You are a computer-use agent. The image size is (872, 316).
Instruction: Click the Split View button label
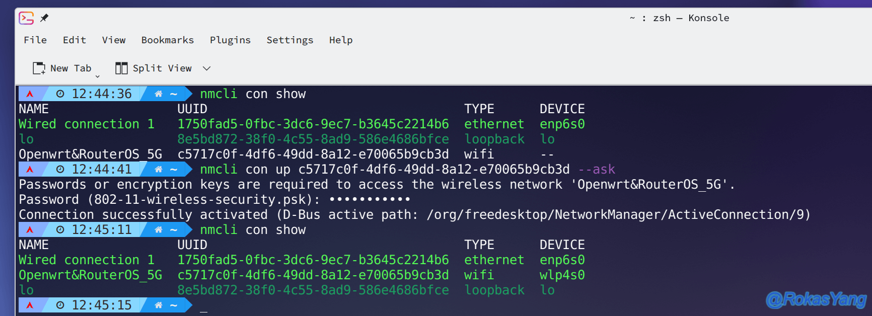point(162,68)
